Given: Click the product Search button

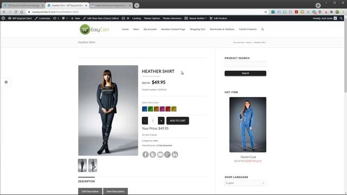Looking at the screenshot, I should pyautogui.click(x=245, y=73).
